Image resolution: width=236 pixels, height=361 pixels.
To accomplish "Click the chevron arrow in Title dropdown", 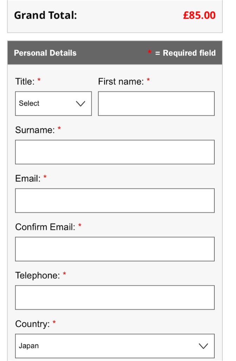I will [x=81, y=104].
